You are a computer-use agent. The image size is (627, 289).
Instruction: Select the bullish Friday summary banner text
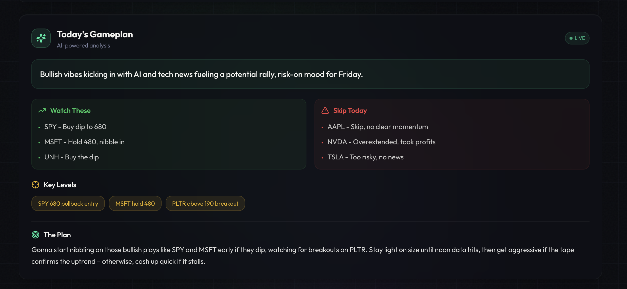(201, 74)
